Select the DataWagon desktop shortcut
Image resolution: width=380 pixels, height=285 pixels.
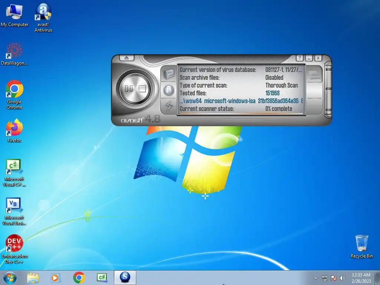coord(14,54)
